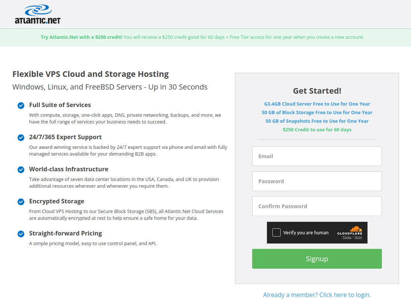The height and width of the screenshot is (300, 411).
Task: Focus the Password input field
Action: click(317, 181)
